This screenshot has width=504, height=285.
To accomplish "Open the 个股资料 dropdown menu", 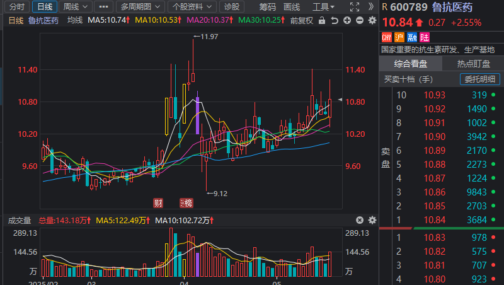I will 191,7.
